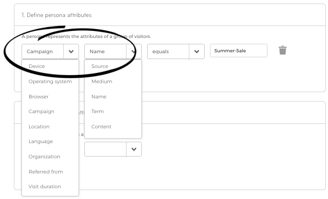This screenshot has width=328, height=199.
Task: Open the equals operator dropdown
Action: coord(197,51)
